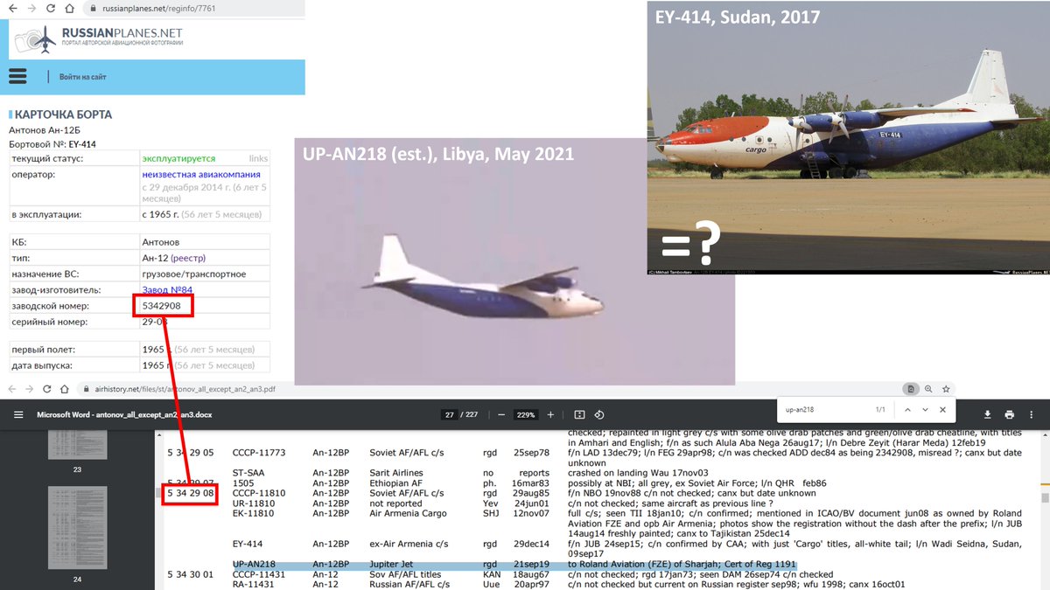Zoom in the PDF with plus button
The image size is (1050, 590).
[550, 414]
